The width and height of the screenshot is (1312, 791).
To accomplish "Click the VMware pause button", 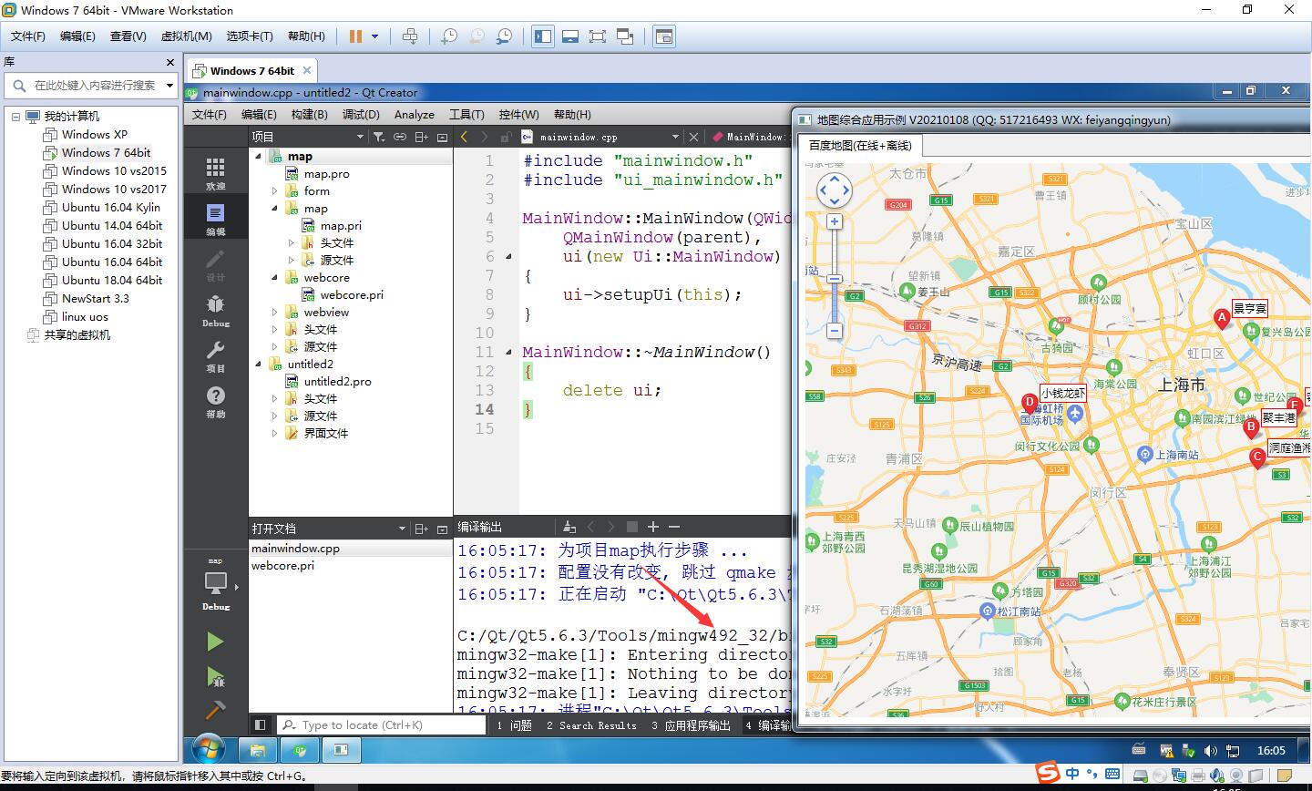I will tap(355, 36).
